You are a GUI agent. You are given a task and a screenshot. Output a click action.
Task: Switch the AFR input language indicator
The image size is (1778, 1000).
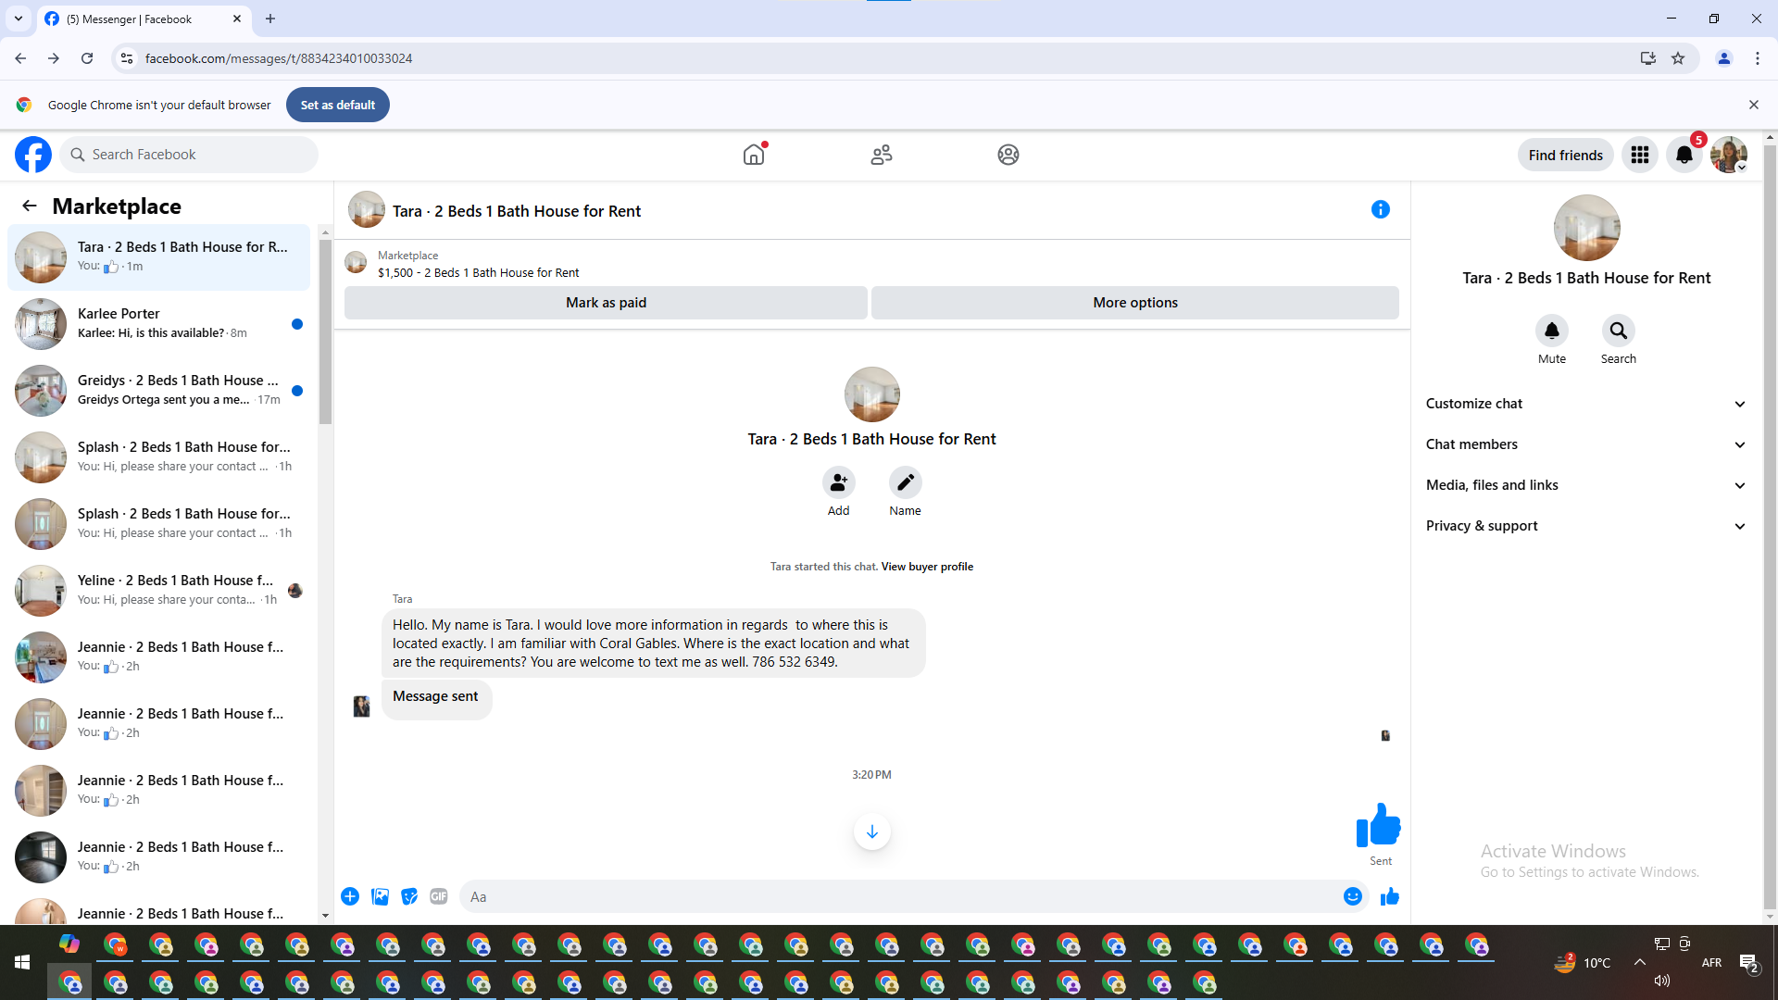[x=1711, y=963]
